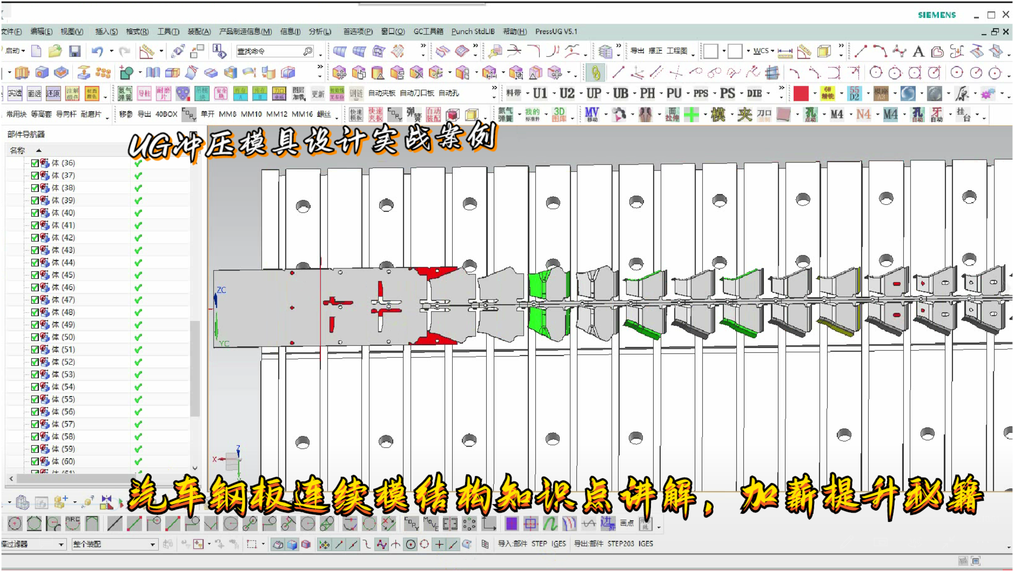Click the ARC sketch tool icon
Image resolution: width=1013 pixels, height=571 pixels.
72,523
